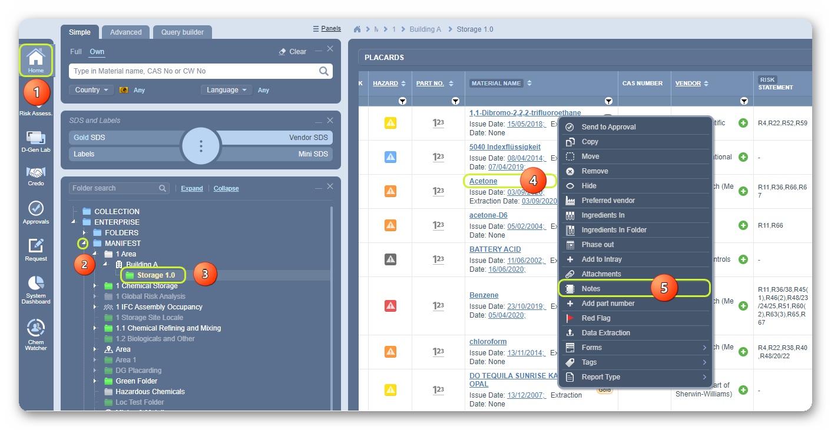
Task: Open the Country dropdown
Action: click(91, 90)
